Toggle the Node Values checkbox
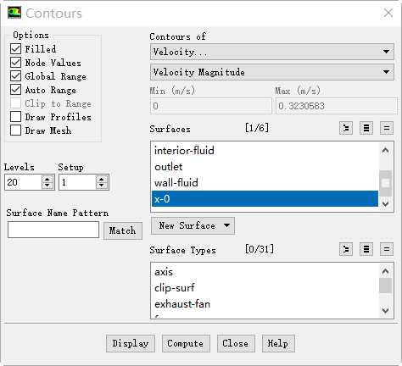The width and height of the screenshot is (402, 366). [x=15, y=63]
